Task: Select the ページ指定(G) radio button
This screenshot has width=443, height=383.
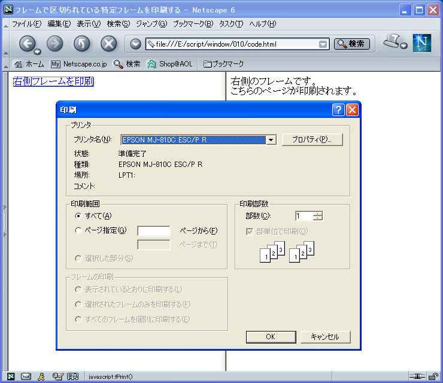Action: tap(78, 230)
